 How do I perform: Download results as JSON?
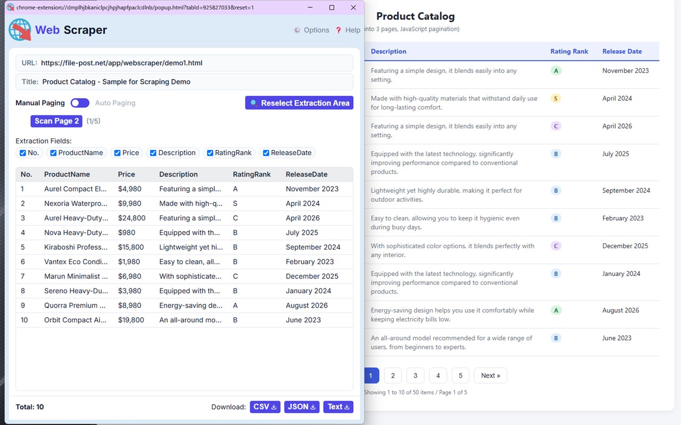point(302,407)
